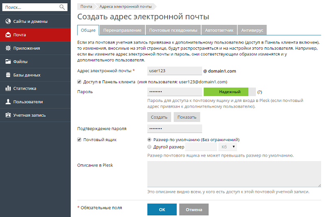The width and height of the screenshot is (325, 217).
Task: Open Пользователи person icon
Action: tap(8, 102)
